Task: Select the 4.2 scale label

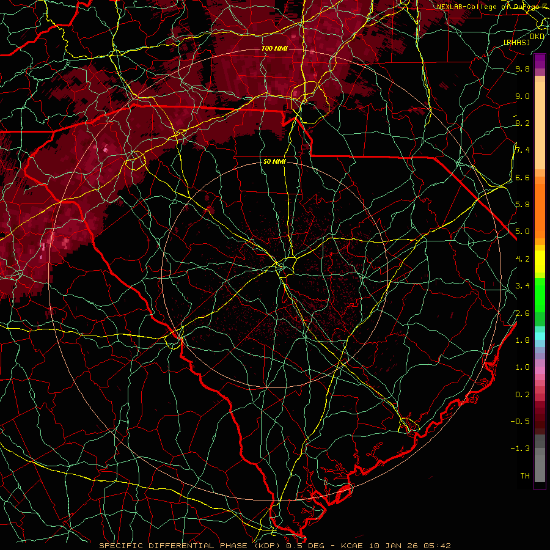Action: pyautogui.click(x=522, y=259)
